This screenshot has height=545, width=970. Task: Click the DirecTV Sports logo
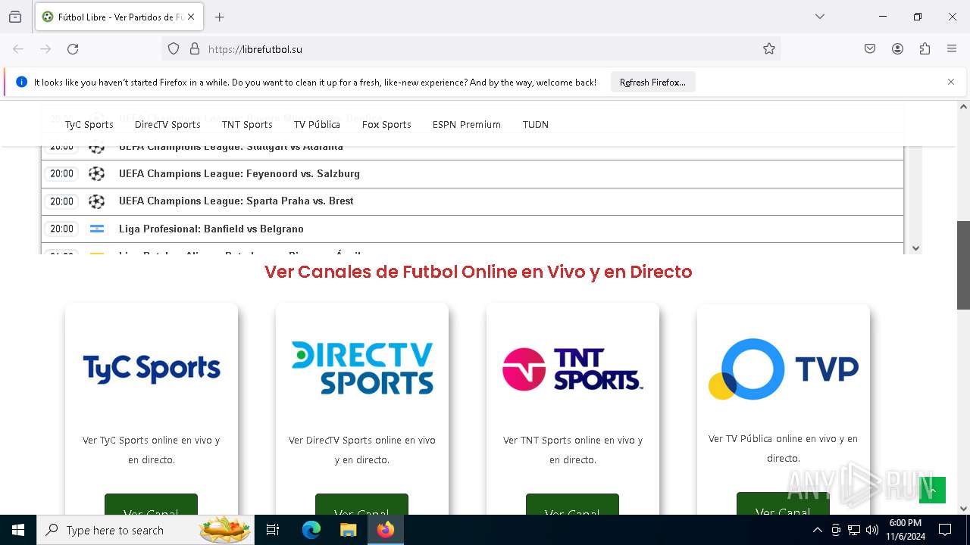click(x=362, y=368)
